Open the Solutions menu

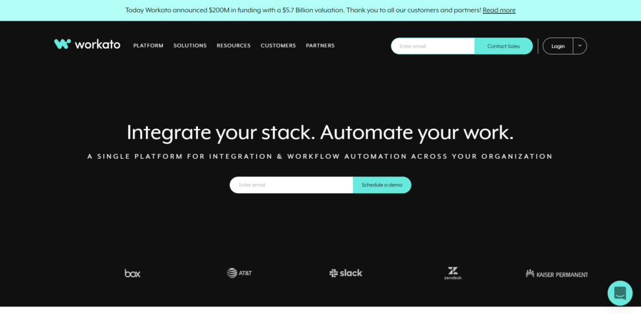coord(190,46)
